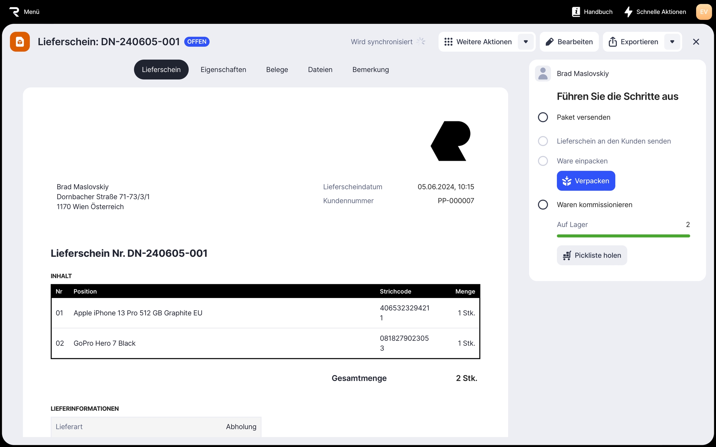Click the Exportieren share icon

613,42
